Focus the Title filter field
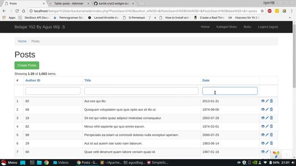 141,91
